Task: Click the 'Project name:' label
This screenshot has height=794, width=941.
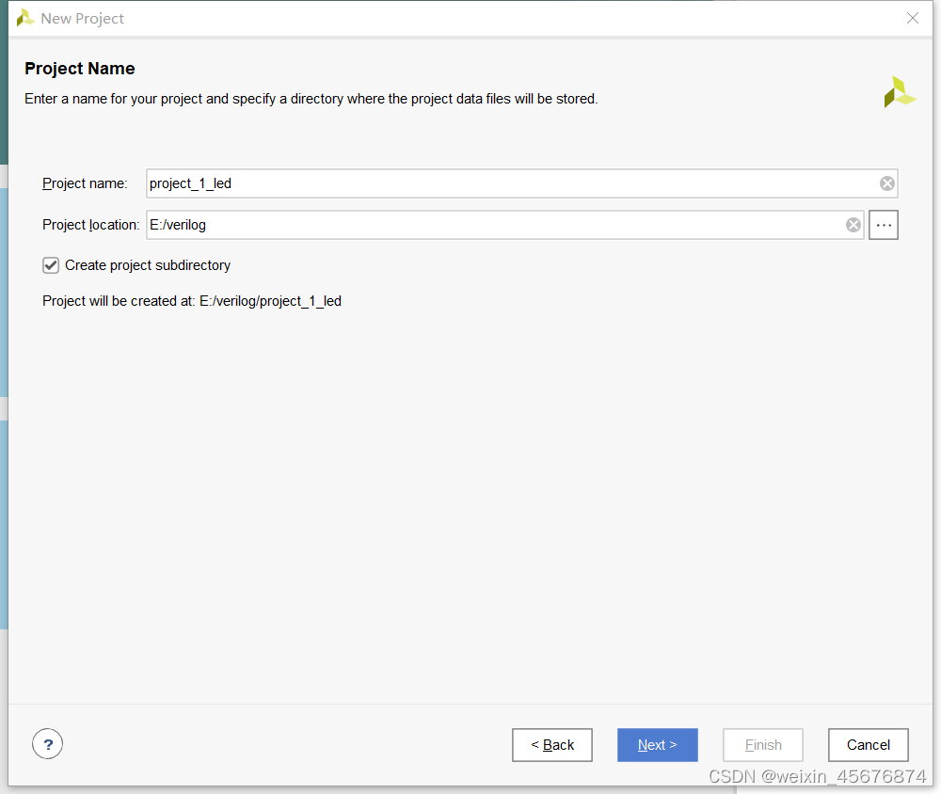Action: click(x=85, y=183)
